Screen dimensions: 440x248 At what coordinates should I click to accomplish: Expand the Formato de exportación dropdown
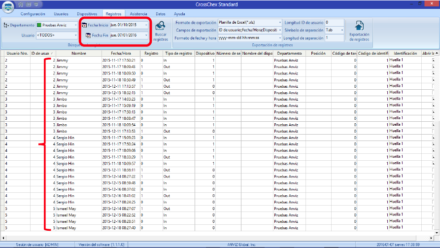coord(280,23)
